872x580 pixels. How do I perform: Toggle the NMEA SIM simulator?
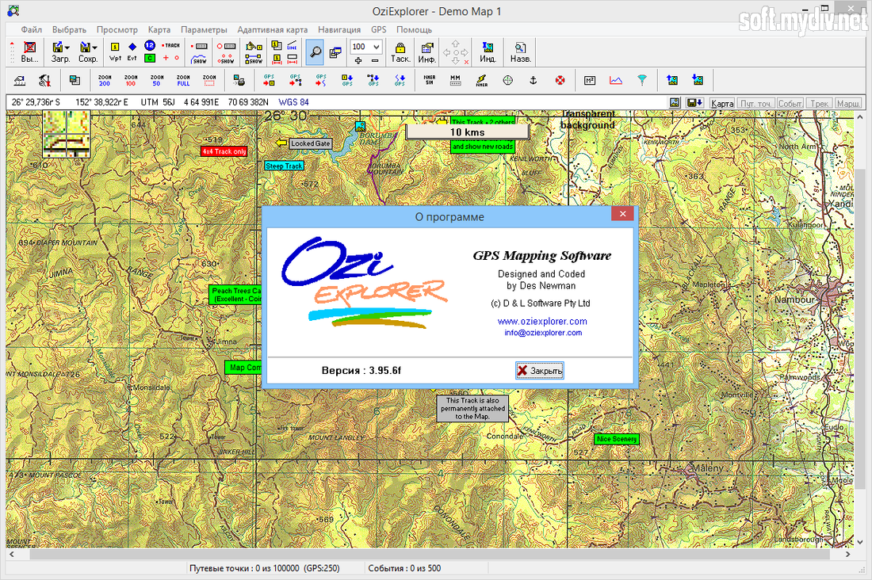[430, 81]
